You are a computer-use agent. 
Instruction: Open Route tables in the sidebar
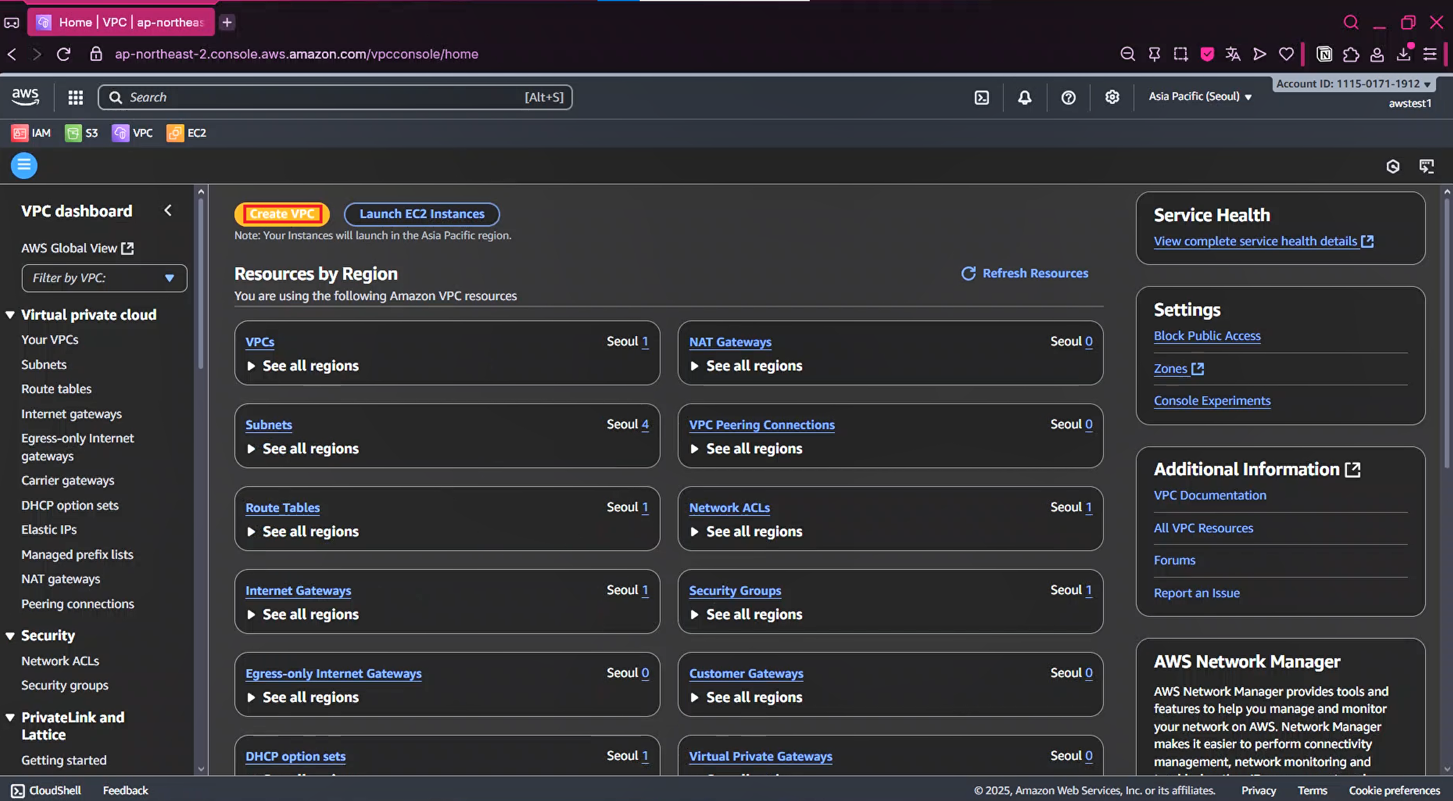coord(56,389)
